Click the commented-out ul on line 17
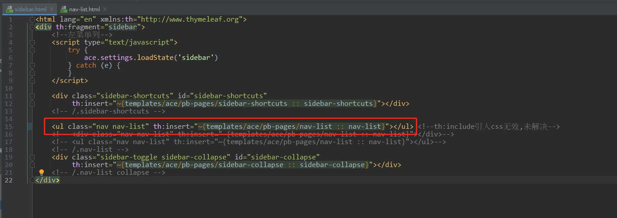 pos(249,142)
